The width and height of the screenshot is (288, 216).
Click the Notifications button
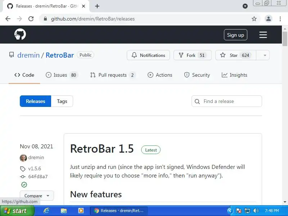(x=148, y=55)
